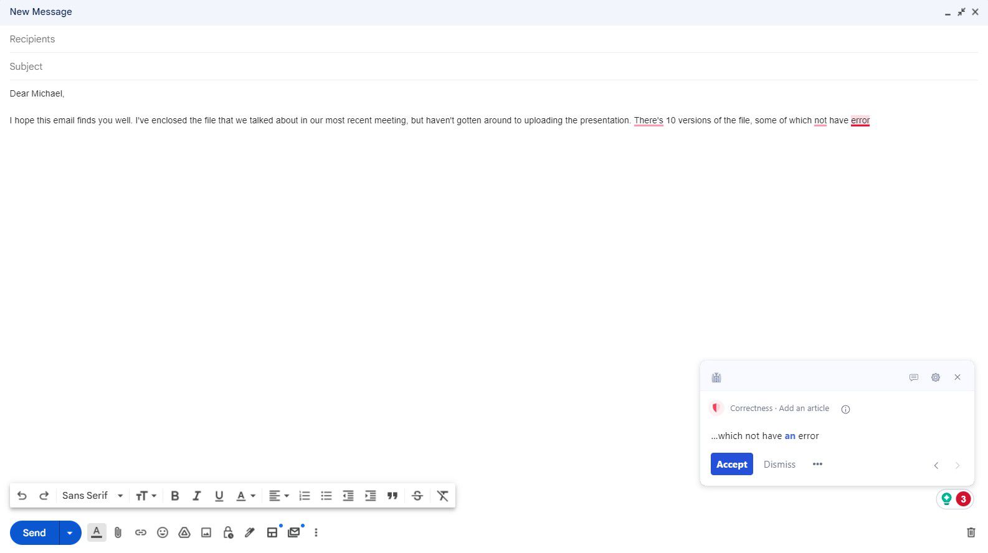Open the text size dropdown

click(x=146, y=496)
